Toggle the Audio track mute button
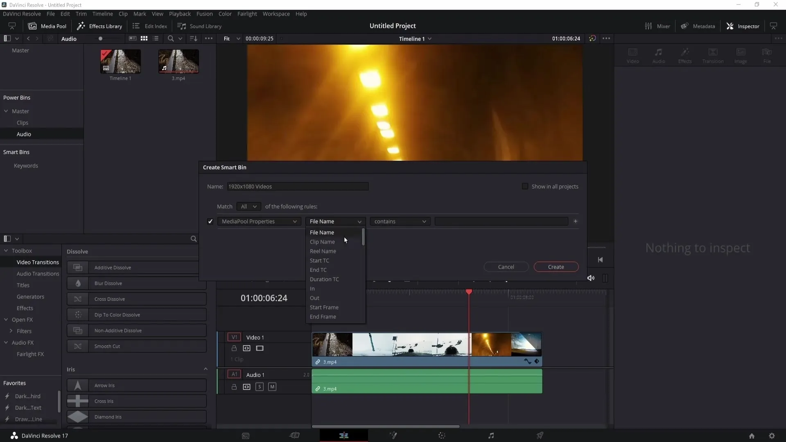 pos(272,386)
